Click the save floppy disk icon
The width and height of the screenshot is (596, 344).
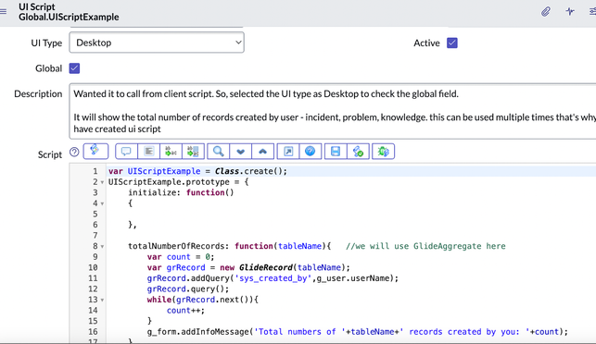[x=336, y=152]
